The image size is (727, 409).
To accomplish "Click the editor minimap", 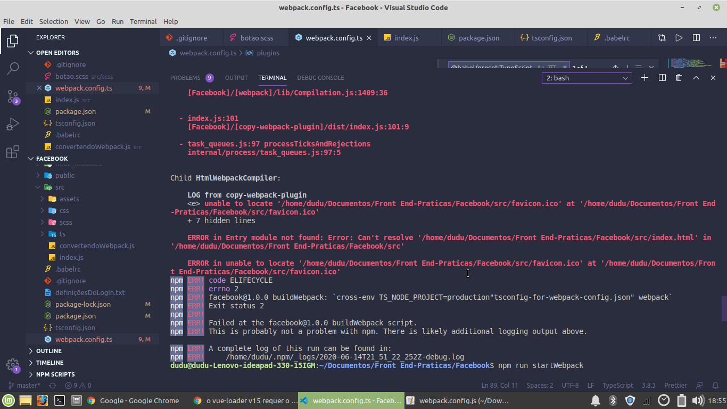I will click(695, 64).
